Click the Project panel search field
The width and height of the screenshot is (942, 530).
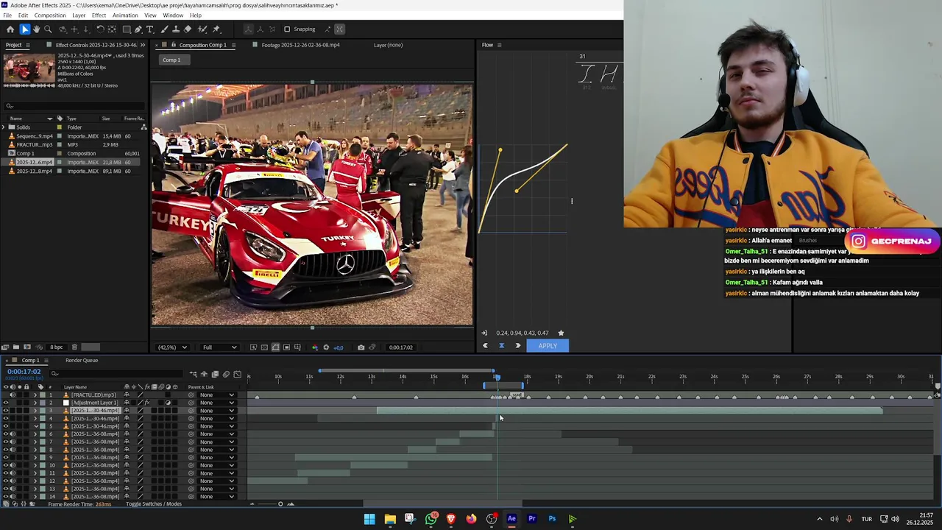point(74,106)
